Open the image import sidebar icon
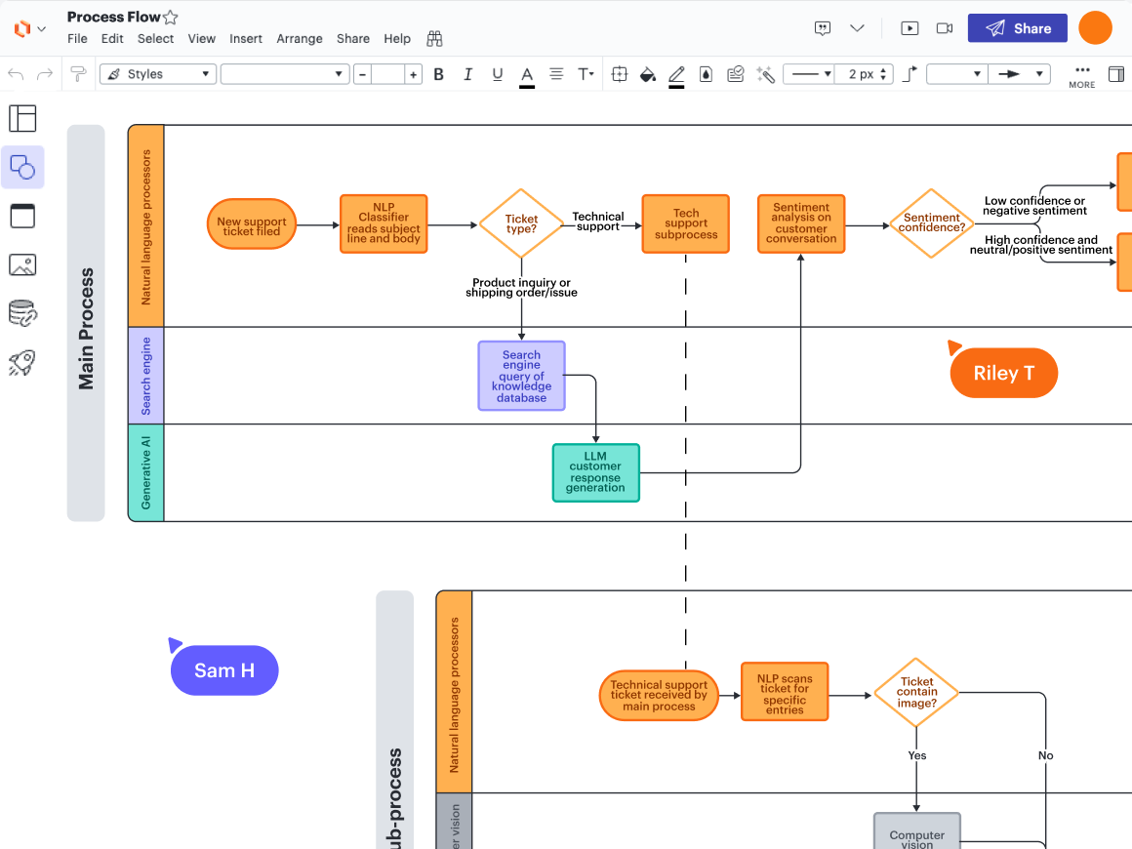The height and width of the screenshot is (849, 1132). click(x=21, y=264)
